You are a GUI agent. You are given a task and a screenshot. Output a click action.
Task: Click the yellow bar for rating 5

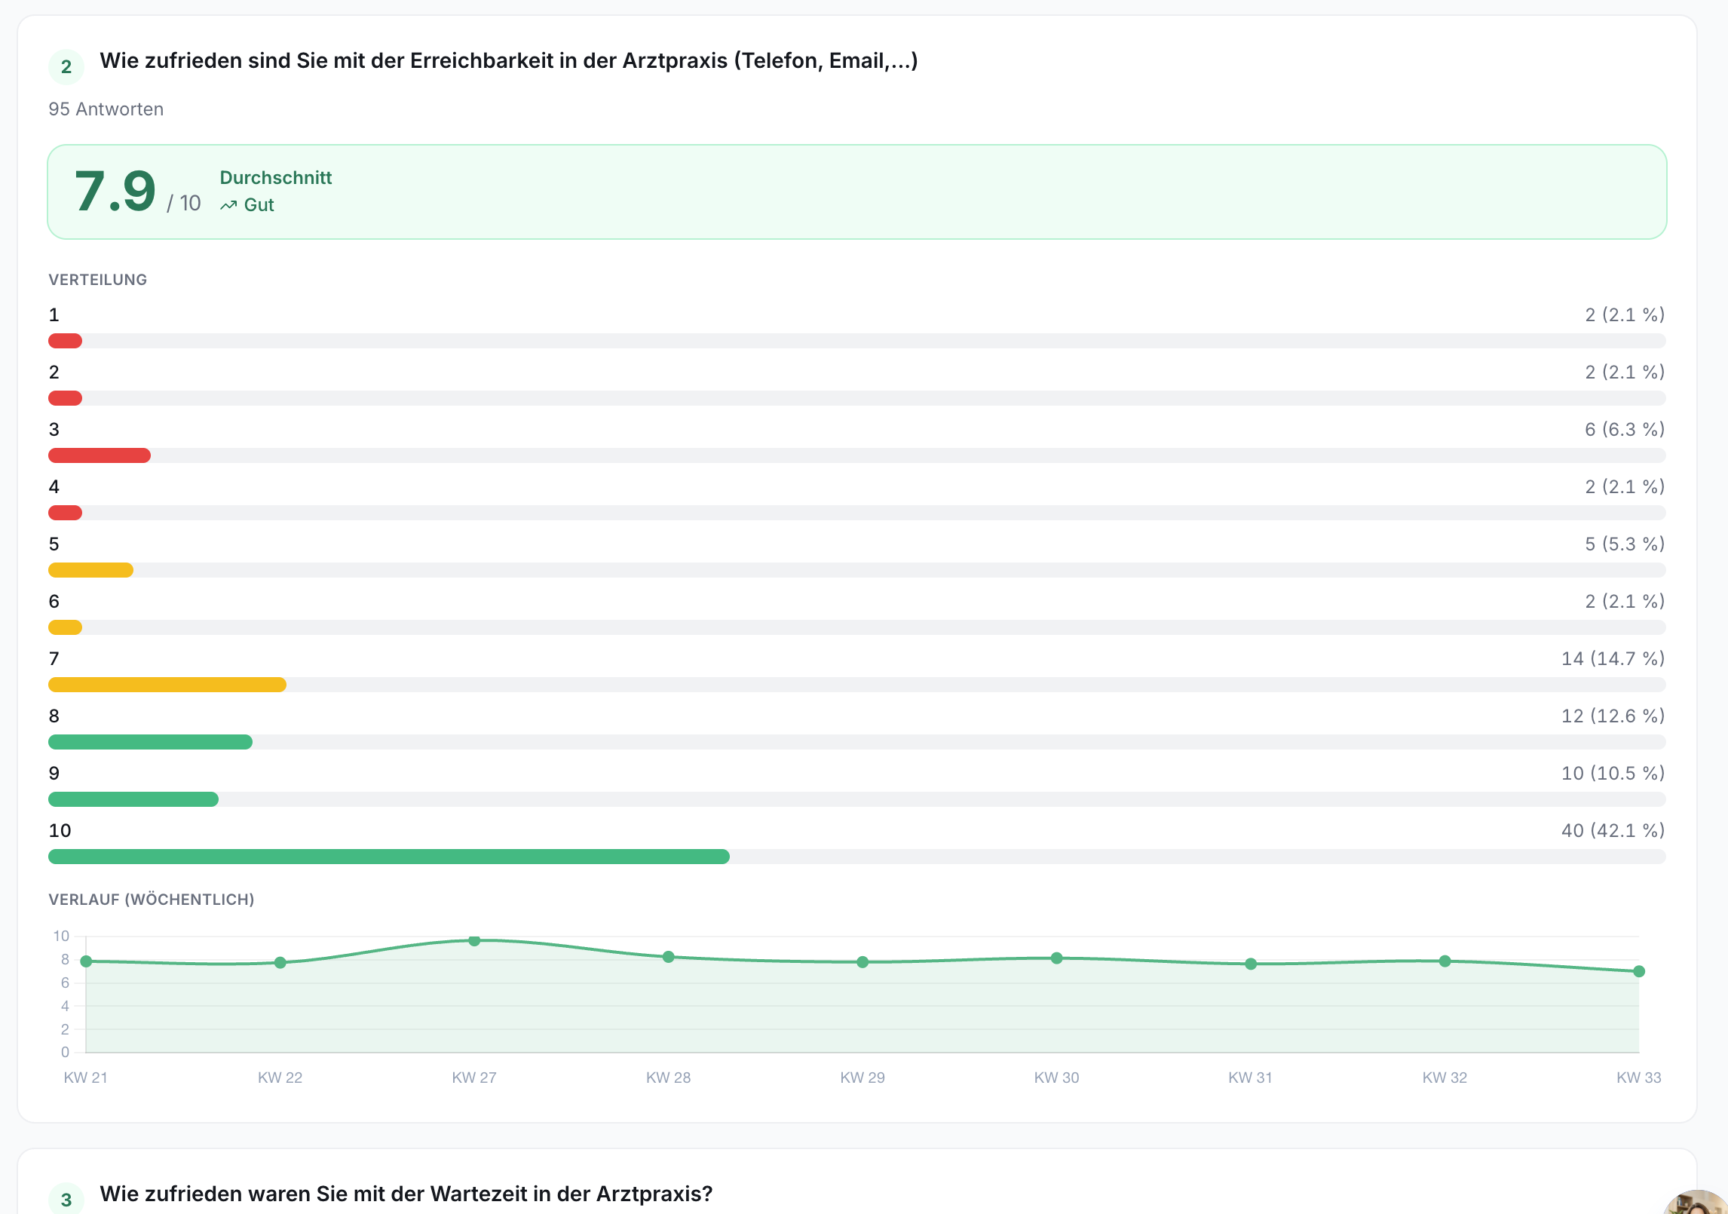pyautogui.click(x=90, y=570)
